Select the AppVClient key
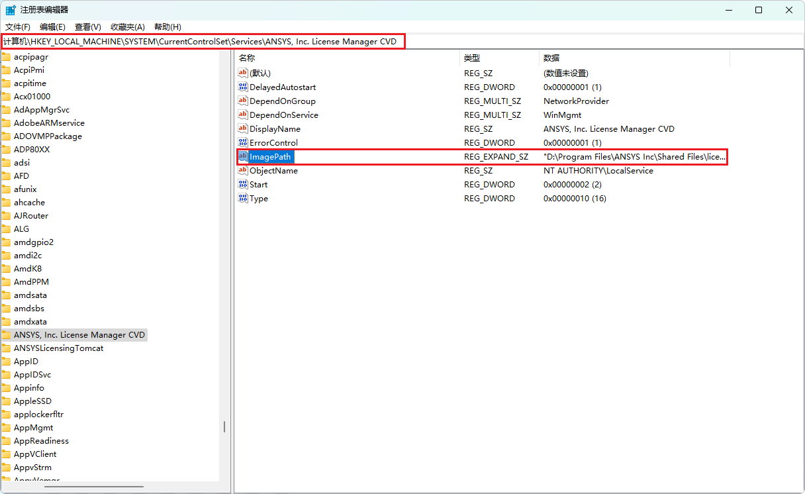This screenshot has height=494, width=805. [x=35, y=454]
